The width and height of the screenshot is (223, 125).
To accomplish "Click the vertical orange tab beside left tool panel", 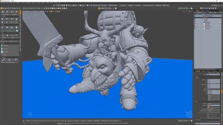I will pyautogui.click(x=20, y=12).
